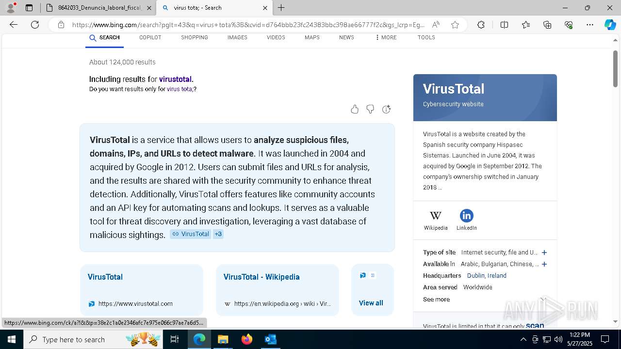Open the Favorites list icon
This screenshot has height=349, width=621.
tap(526, 25)
